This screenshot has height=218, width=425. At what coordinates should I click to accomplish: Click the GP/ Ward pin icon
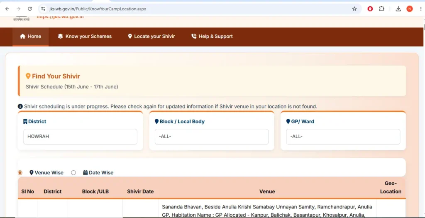click(288, 122)
